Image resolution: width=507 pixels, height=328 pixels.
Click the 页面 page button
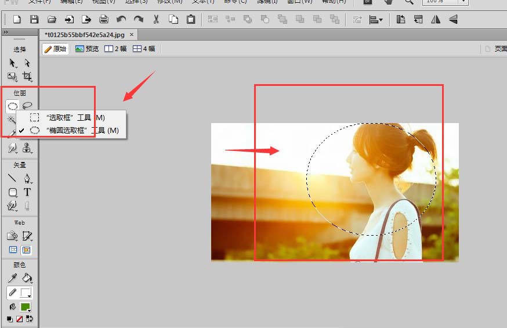click(x=497, y=49)
